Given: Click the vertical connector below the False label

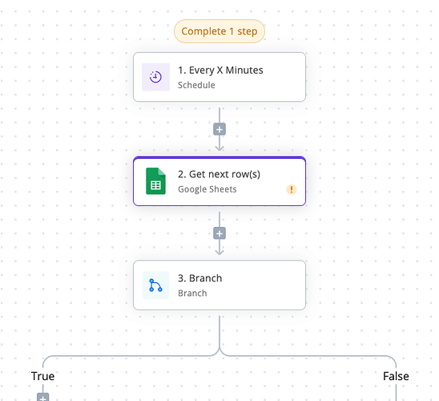Looking at the screenshot, I should (x=396, y=393).
